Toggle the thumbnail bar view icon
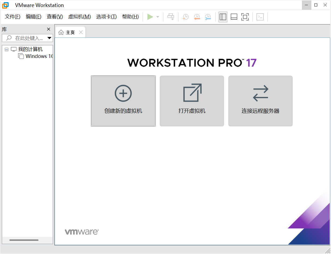Viewport: 331px width, 254px height. (234, 17)
